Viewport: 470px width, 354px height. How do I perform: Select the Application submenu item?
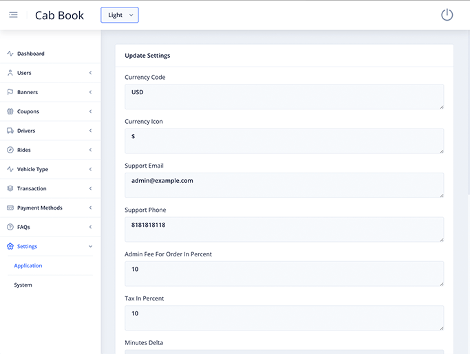tap(28, 265)
